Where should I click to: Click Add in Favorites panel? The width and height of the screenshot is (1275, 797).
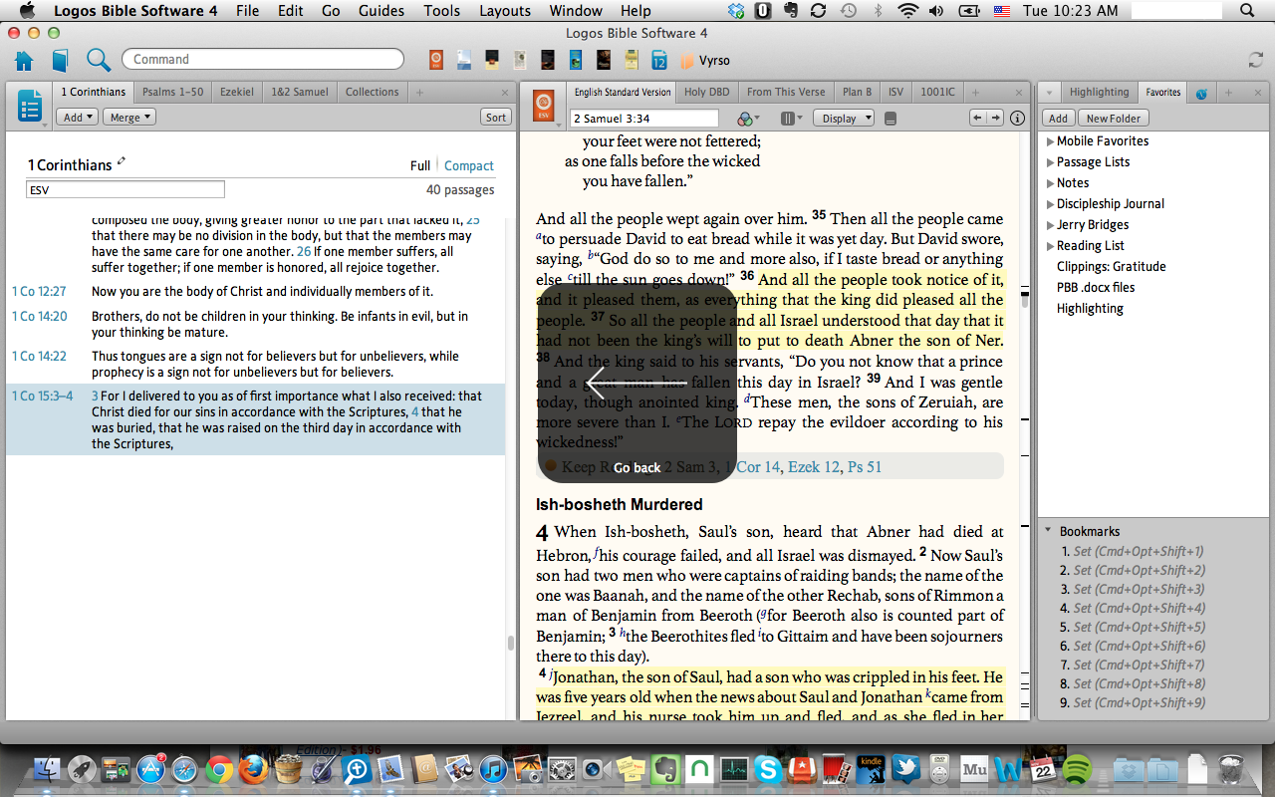1058,119
